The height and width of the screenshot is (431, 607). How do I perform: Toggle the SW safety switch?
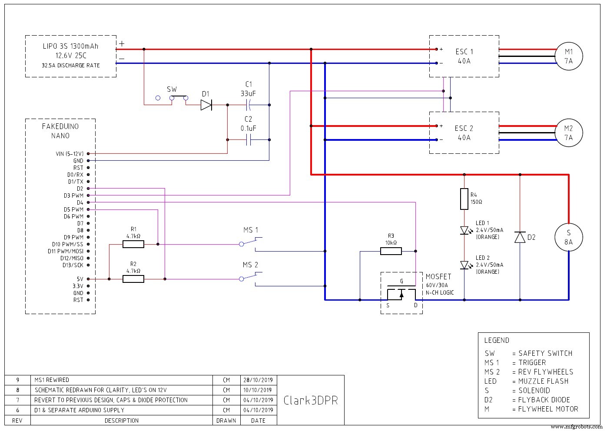coord(172,97)
